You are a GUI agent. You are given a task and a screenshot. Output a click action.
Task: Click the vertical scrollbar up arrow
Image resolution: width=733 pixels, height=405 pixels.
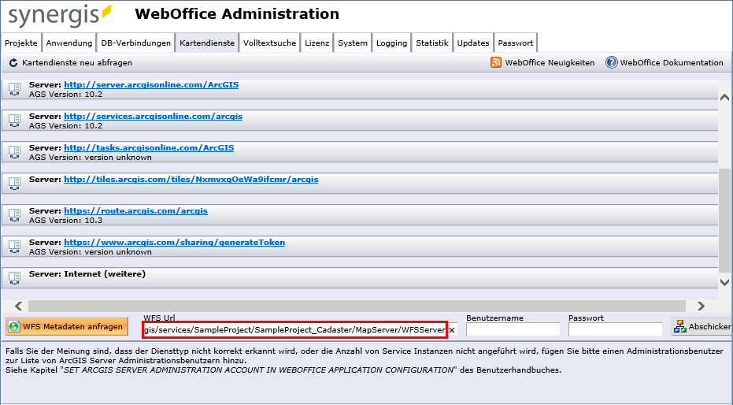[724, 97]
